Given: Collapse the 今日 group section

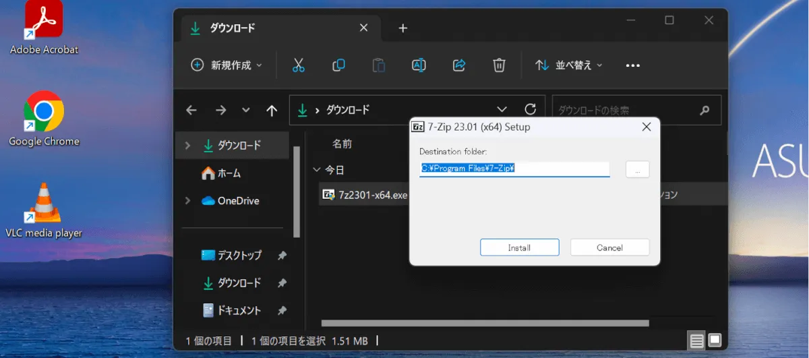Looking at the screenshot, I should 317,169.
